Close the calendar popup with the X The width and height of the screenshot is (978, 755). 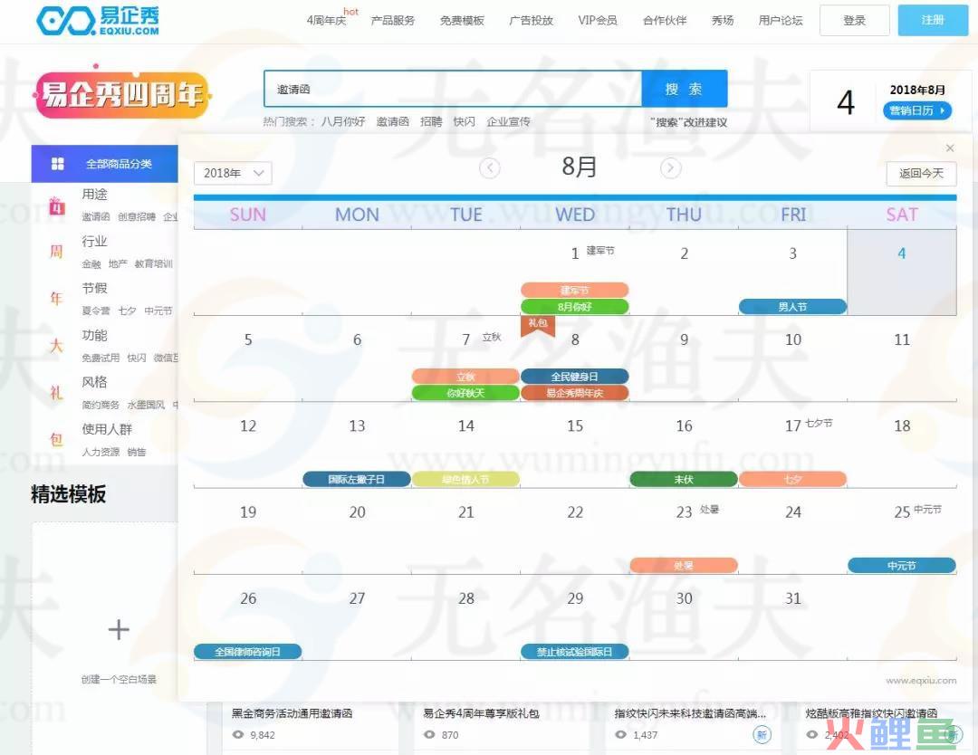[x=950, y=148]
